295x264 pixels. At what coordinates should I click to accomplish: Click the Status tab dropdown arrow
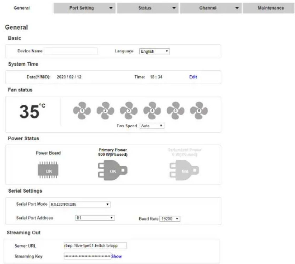click(174, 8)
